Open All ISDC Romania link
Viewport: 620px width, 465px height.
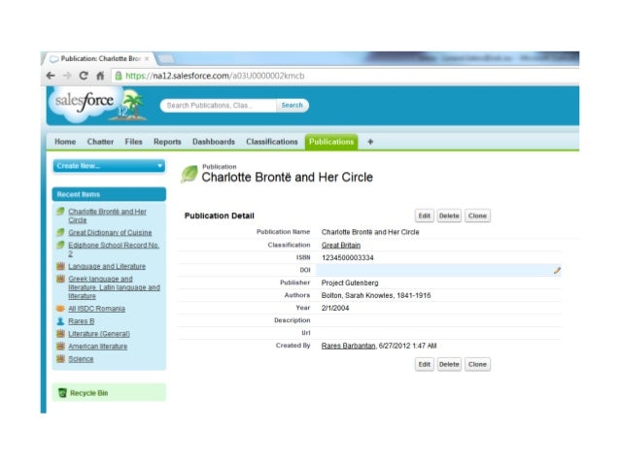click(96, 309)
